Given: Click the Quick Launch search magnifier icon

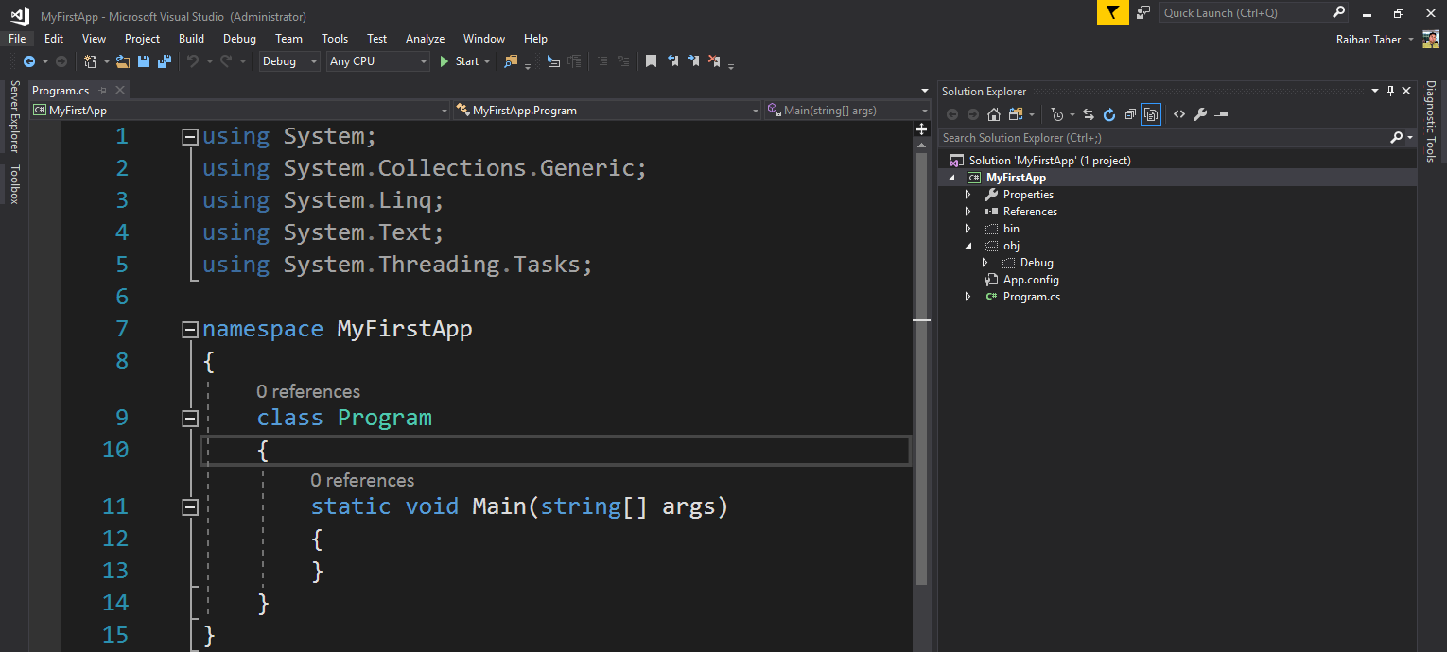Looking at the screenshot, I should click(1338, 12).
